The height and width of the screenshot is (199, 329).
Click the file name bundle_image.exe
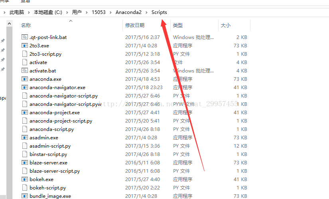coord(50,196)
